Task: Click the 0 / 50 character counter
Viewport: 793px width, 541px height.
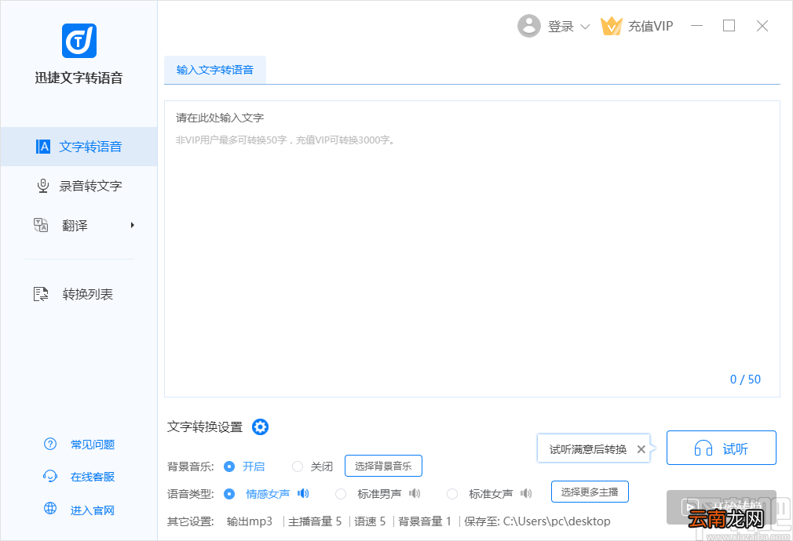Action: click(745, 379)
